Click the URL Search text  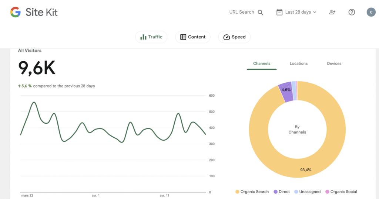tap(241, 12)
